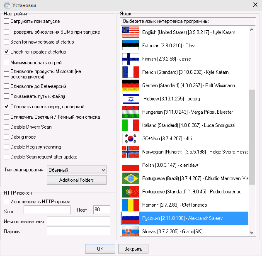Select Hebrew [3.13.1.255] - peterg
This screenshot has width=262, height=256.
(x=172, y=99)
